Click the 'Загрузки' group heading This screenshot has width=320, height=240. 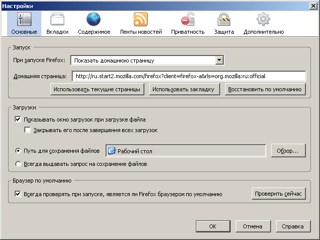pos(25,107)
